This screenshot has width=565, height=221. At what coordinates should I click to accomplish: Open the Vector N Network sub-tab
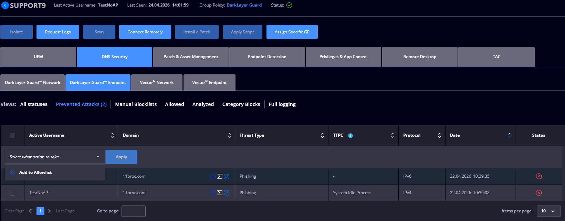157,83
